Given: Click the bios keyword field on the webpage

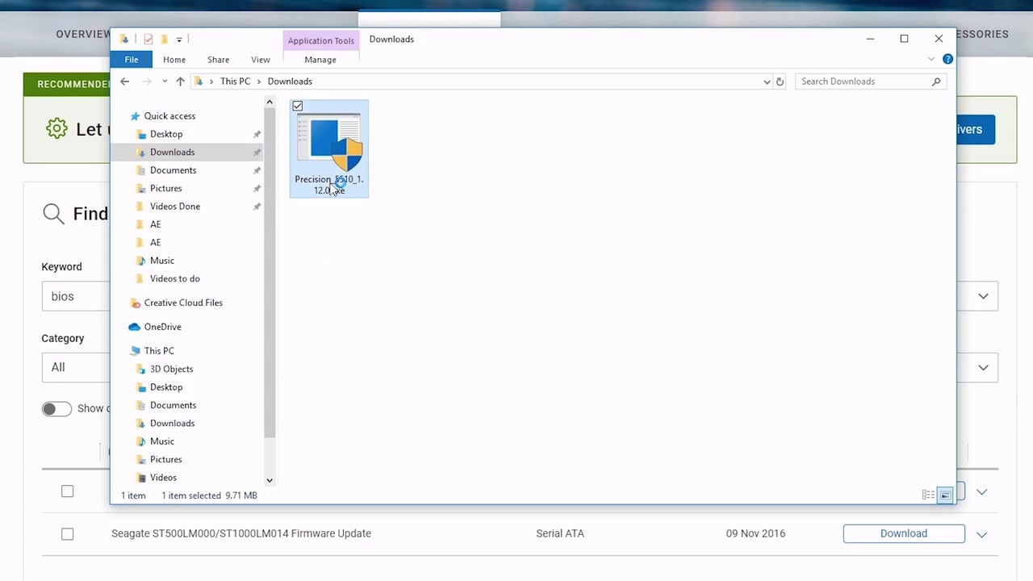Looking at the screenshot, I should (x=75, y=296).
